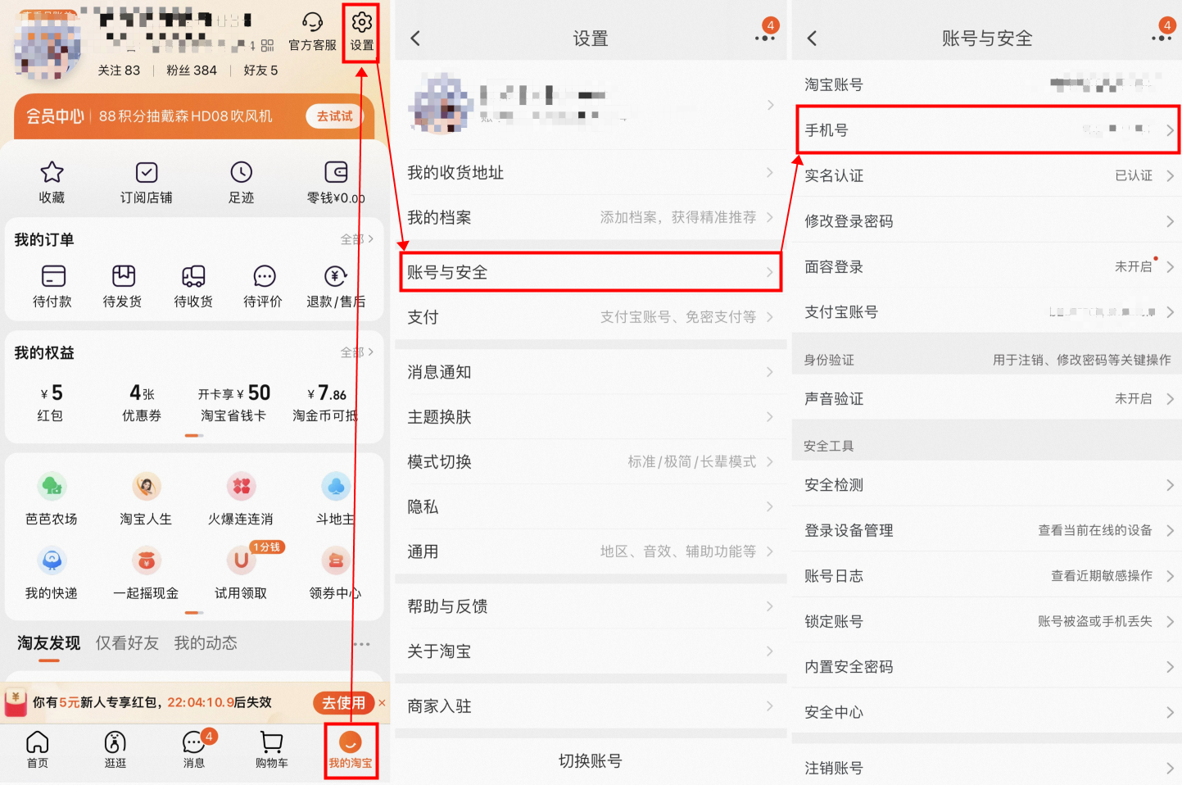Open 退款/售后 icon
The image size is (1182, 785).
coord(336,275)
